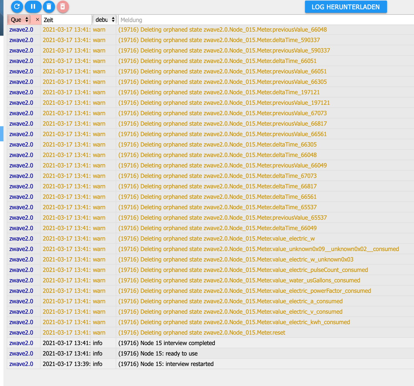Click message ending in value_electric_v_consumed
Screen dimensions: 414x386
230,312
